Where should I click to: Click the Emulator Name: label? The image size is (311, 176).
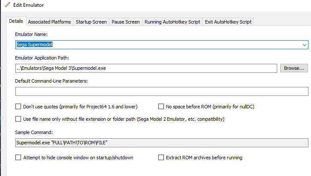pos(31,34)
